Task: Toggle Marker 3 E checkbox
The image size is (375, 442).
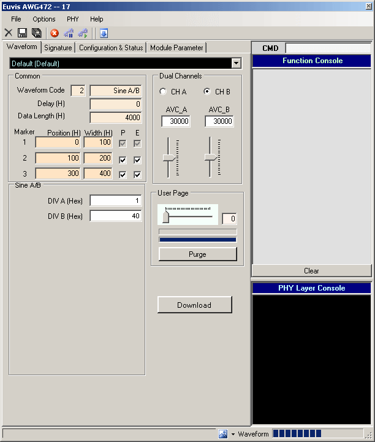Action: click(137, 175)
